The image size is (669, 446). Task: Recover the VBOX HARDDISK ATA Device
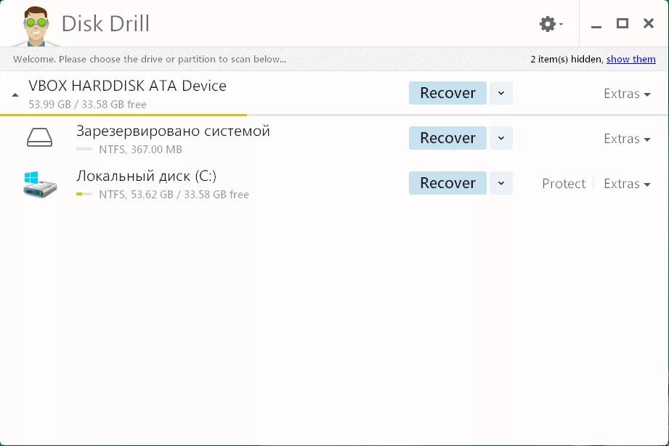[x=447, y=93]
